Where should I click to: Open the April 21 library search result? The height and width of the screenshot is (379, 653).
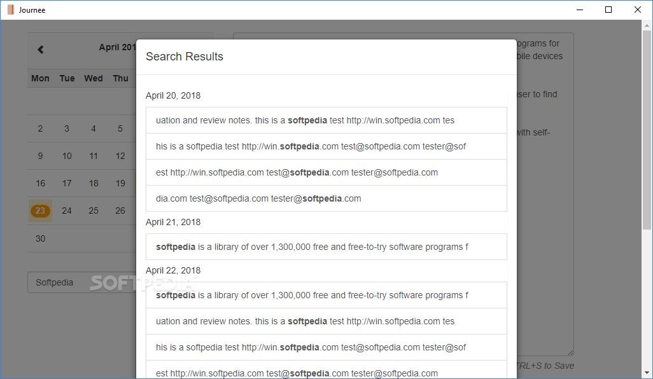tap(326, 247)
